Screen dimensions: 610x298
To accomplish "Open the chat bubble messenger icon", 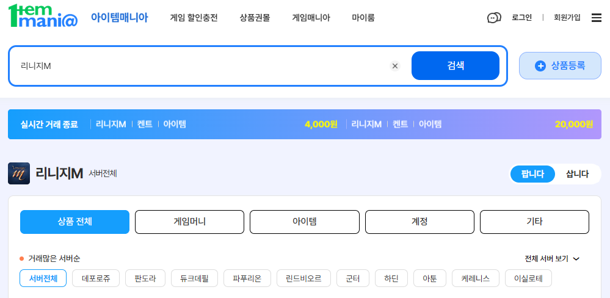I will (494, 18).
